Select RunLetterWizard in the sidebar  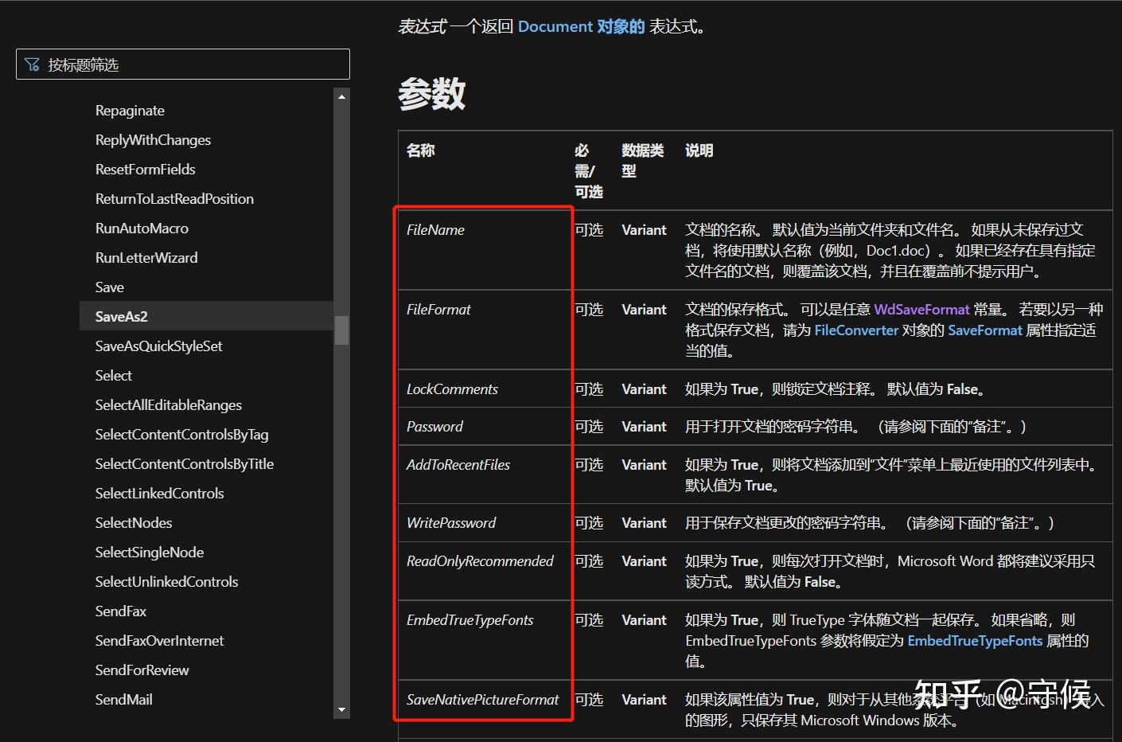146,258
